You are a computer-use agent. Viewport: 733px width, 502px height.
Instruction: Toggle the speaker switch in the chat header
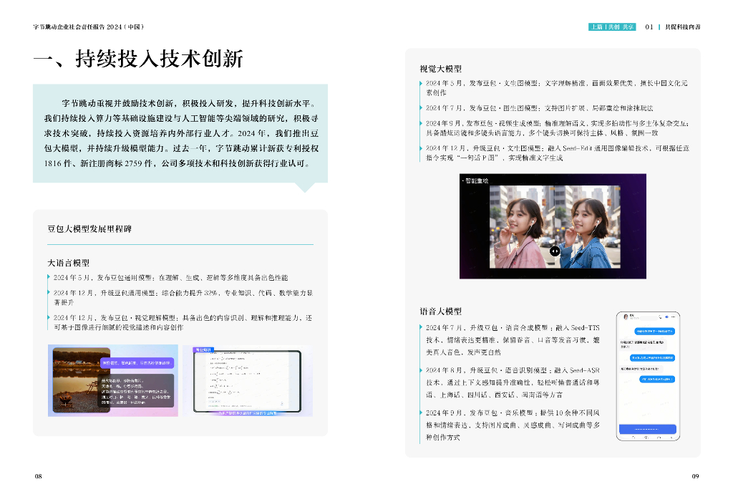click(666, 317)
